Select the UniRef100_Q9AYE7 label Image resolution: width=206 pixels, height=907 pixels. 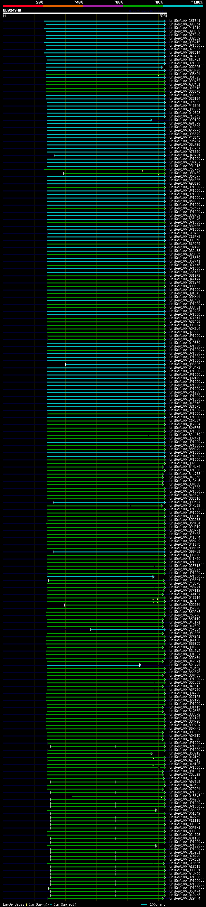[185, 81]
